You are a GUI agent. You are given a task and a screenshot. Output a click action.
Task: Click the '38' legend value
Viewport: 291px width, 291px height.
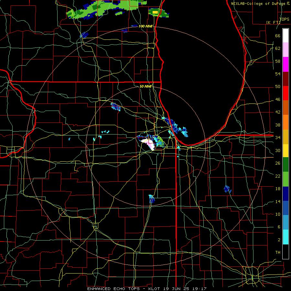[x=278, y=125]
